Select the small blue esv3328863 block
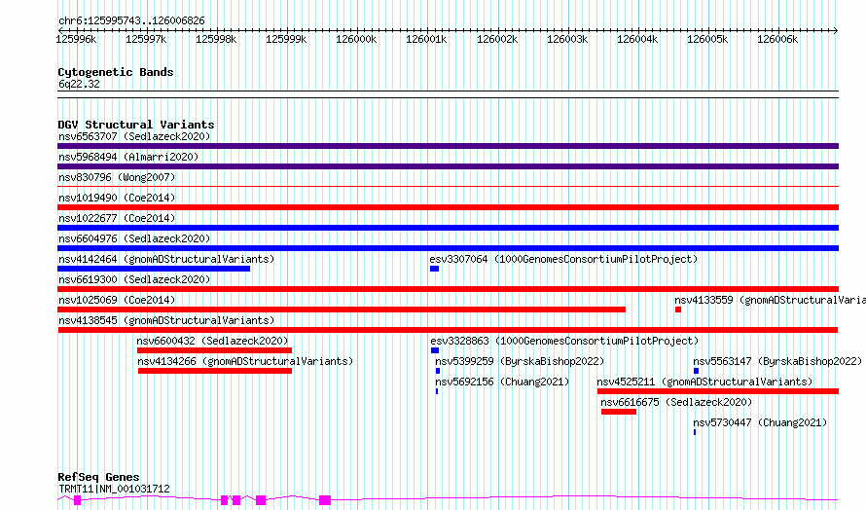 point(435,350)
